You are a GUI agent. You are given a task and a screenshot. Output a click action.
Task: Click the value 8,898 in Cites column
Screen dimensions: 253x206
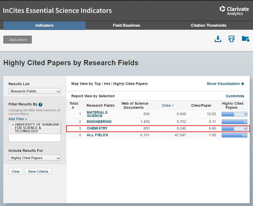click(x=181, y=114)
